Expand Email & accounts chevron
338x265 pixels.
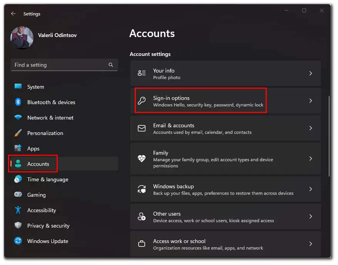tap(311, 128)
